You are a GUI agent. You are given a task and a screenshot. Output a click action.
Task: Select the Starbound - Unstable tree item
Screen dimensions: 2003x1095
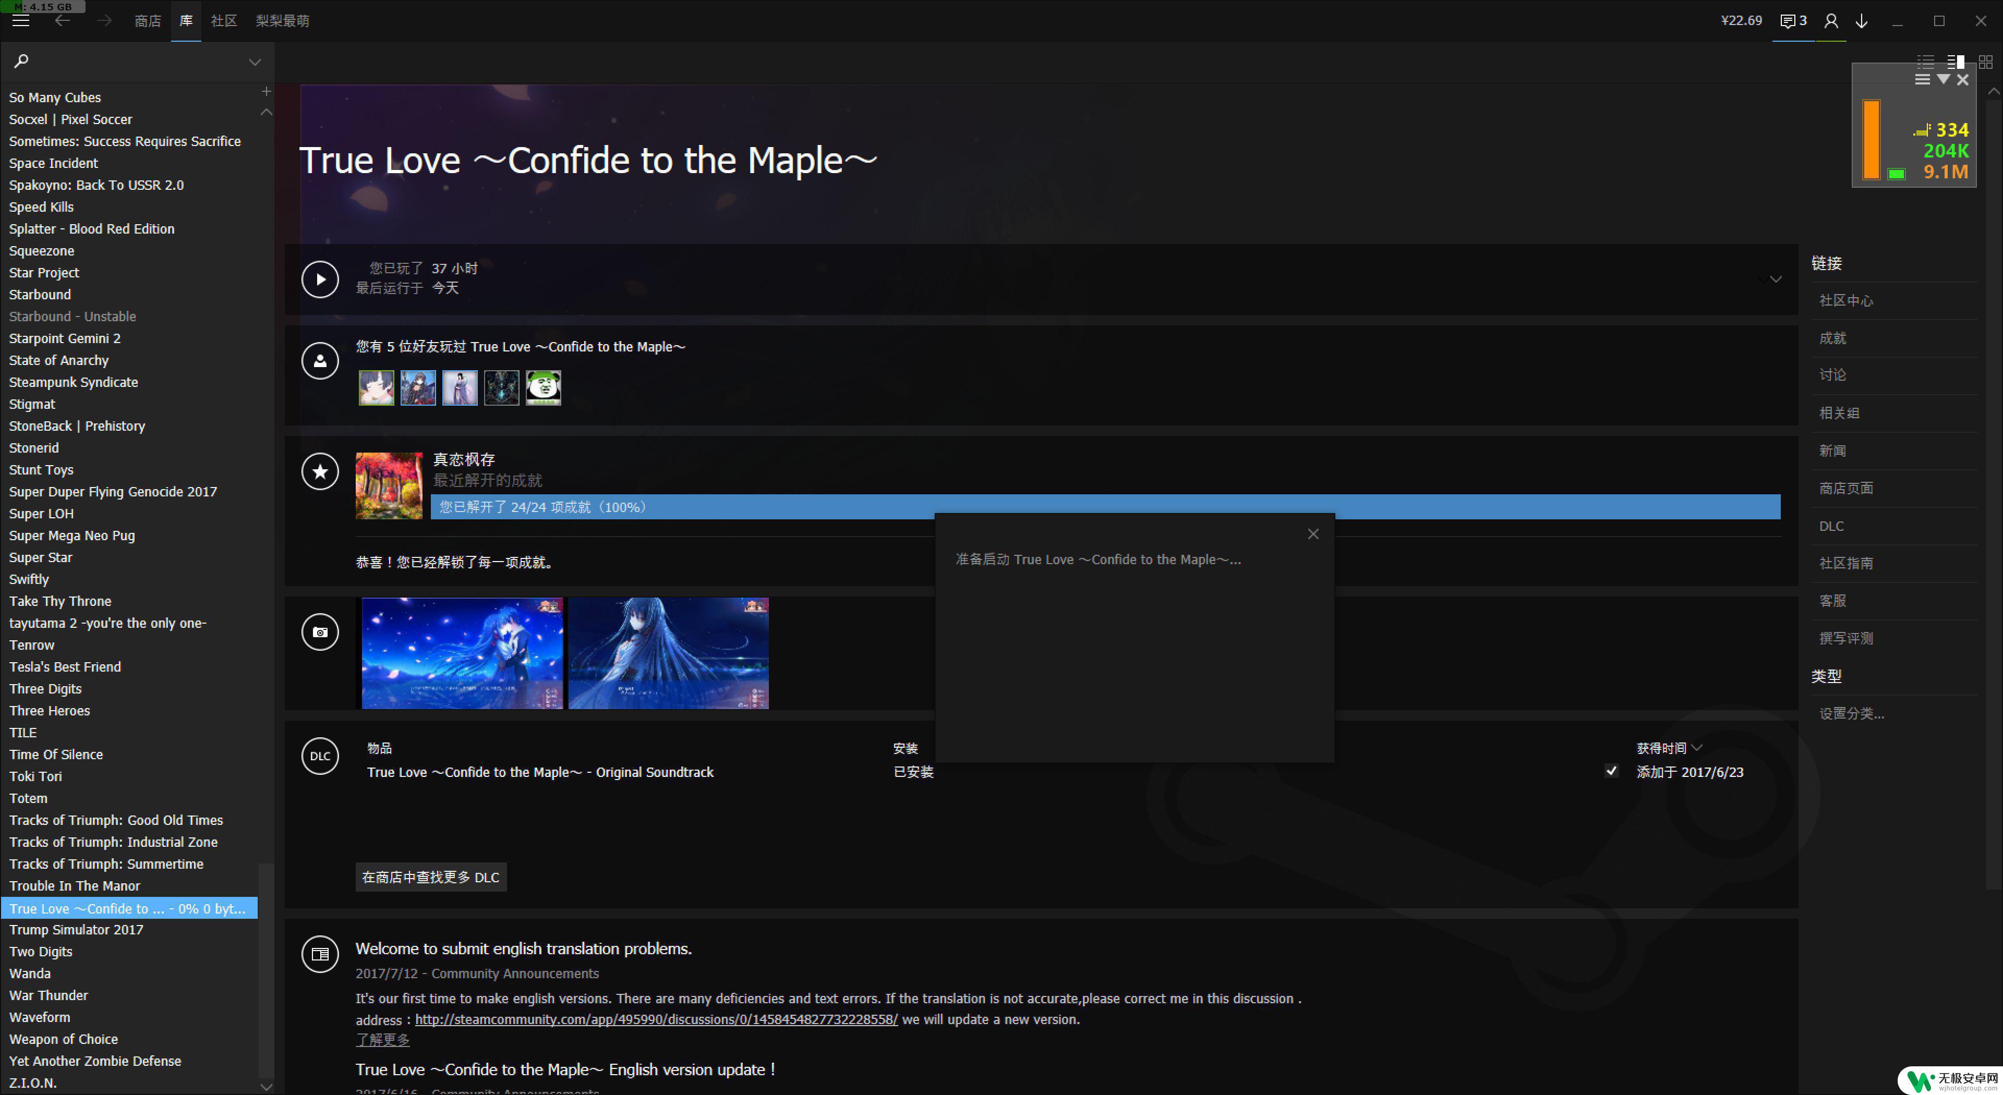coord(73,315)
